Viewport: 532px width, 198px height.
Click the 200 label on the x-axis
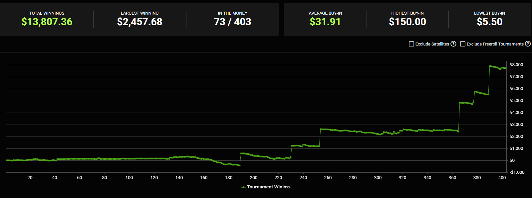point(254,178)
